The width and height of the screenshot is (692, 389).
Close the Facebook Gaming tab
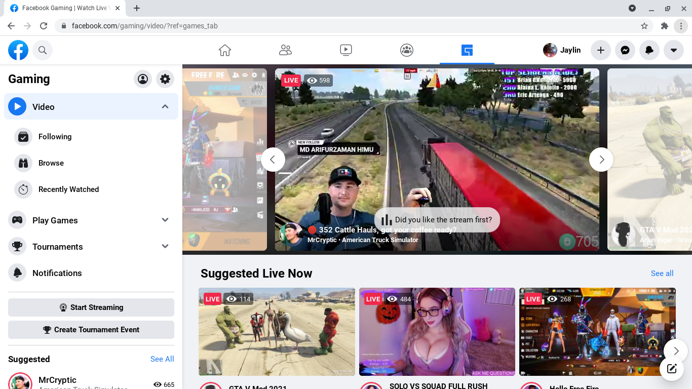point(118,8)
